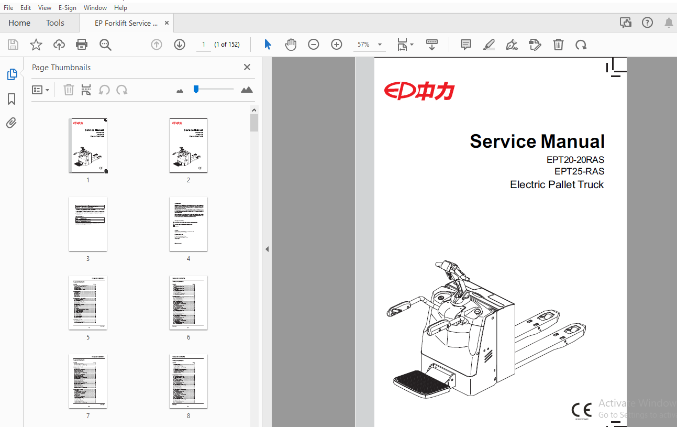Upload file to cloud icon
This screenshot has height=427, width=677.
[59, 45]
